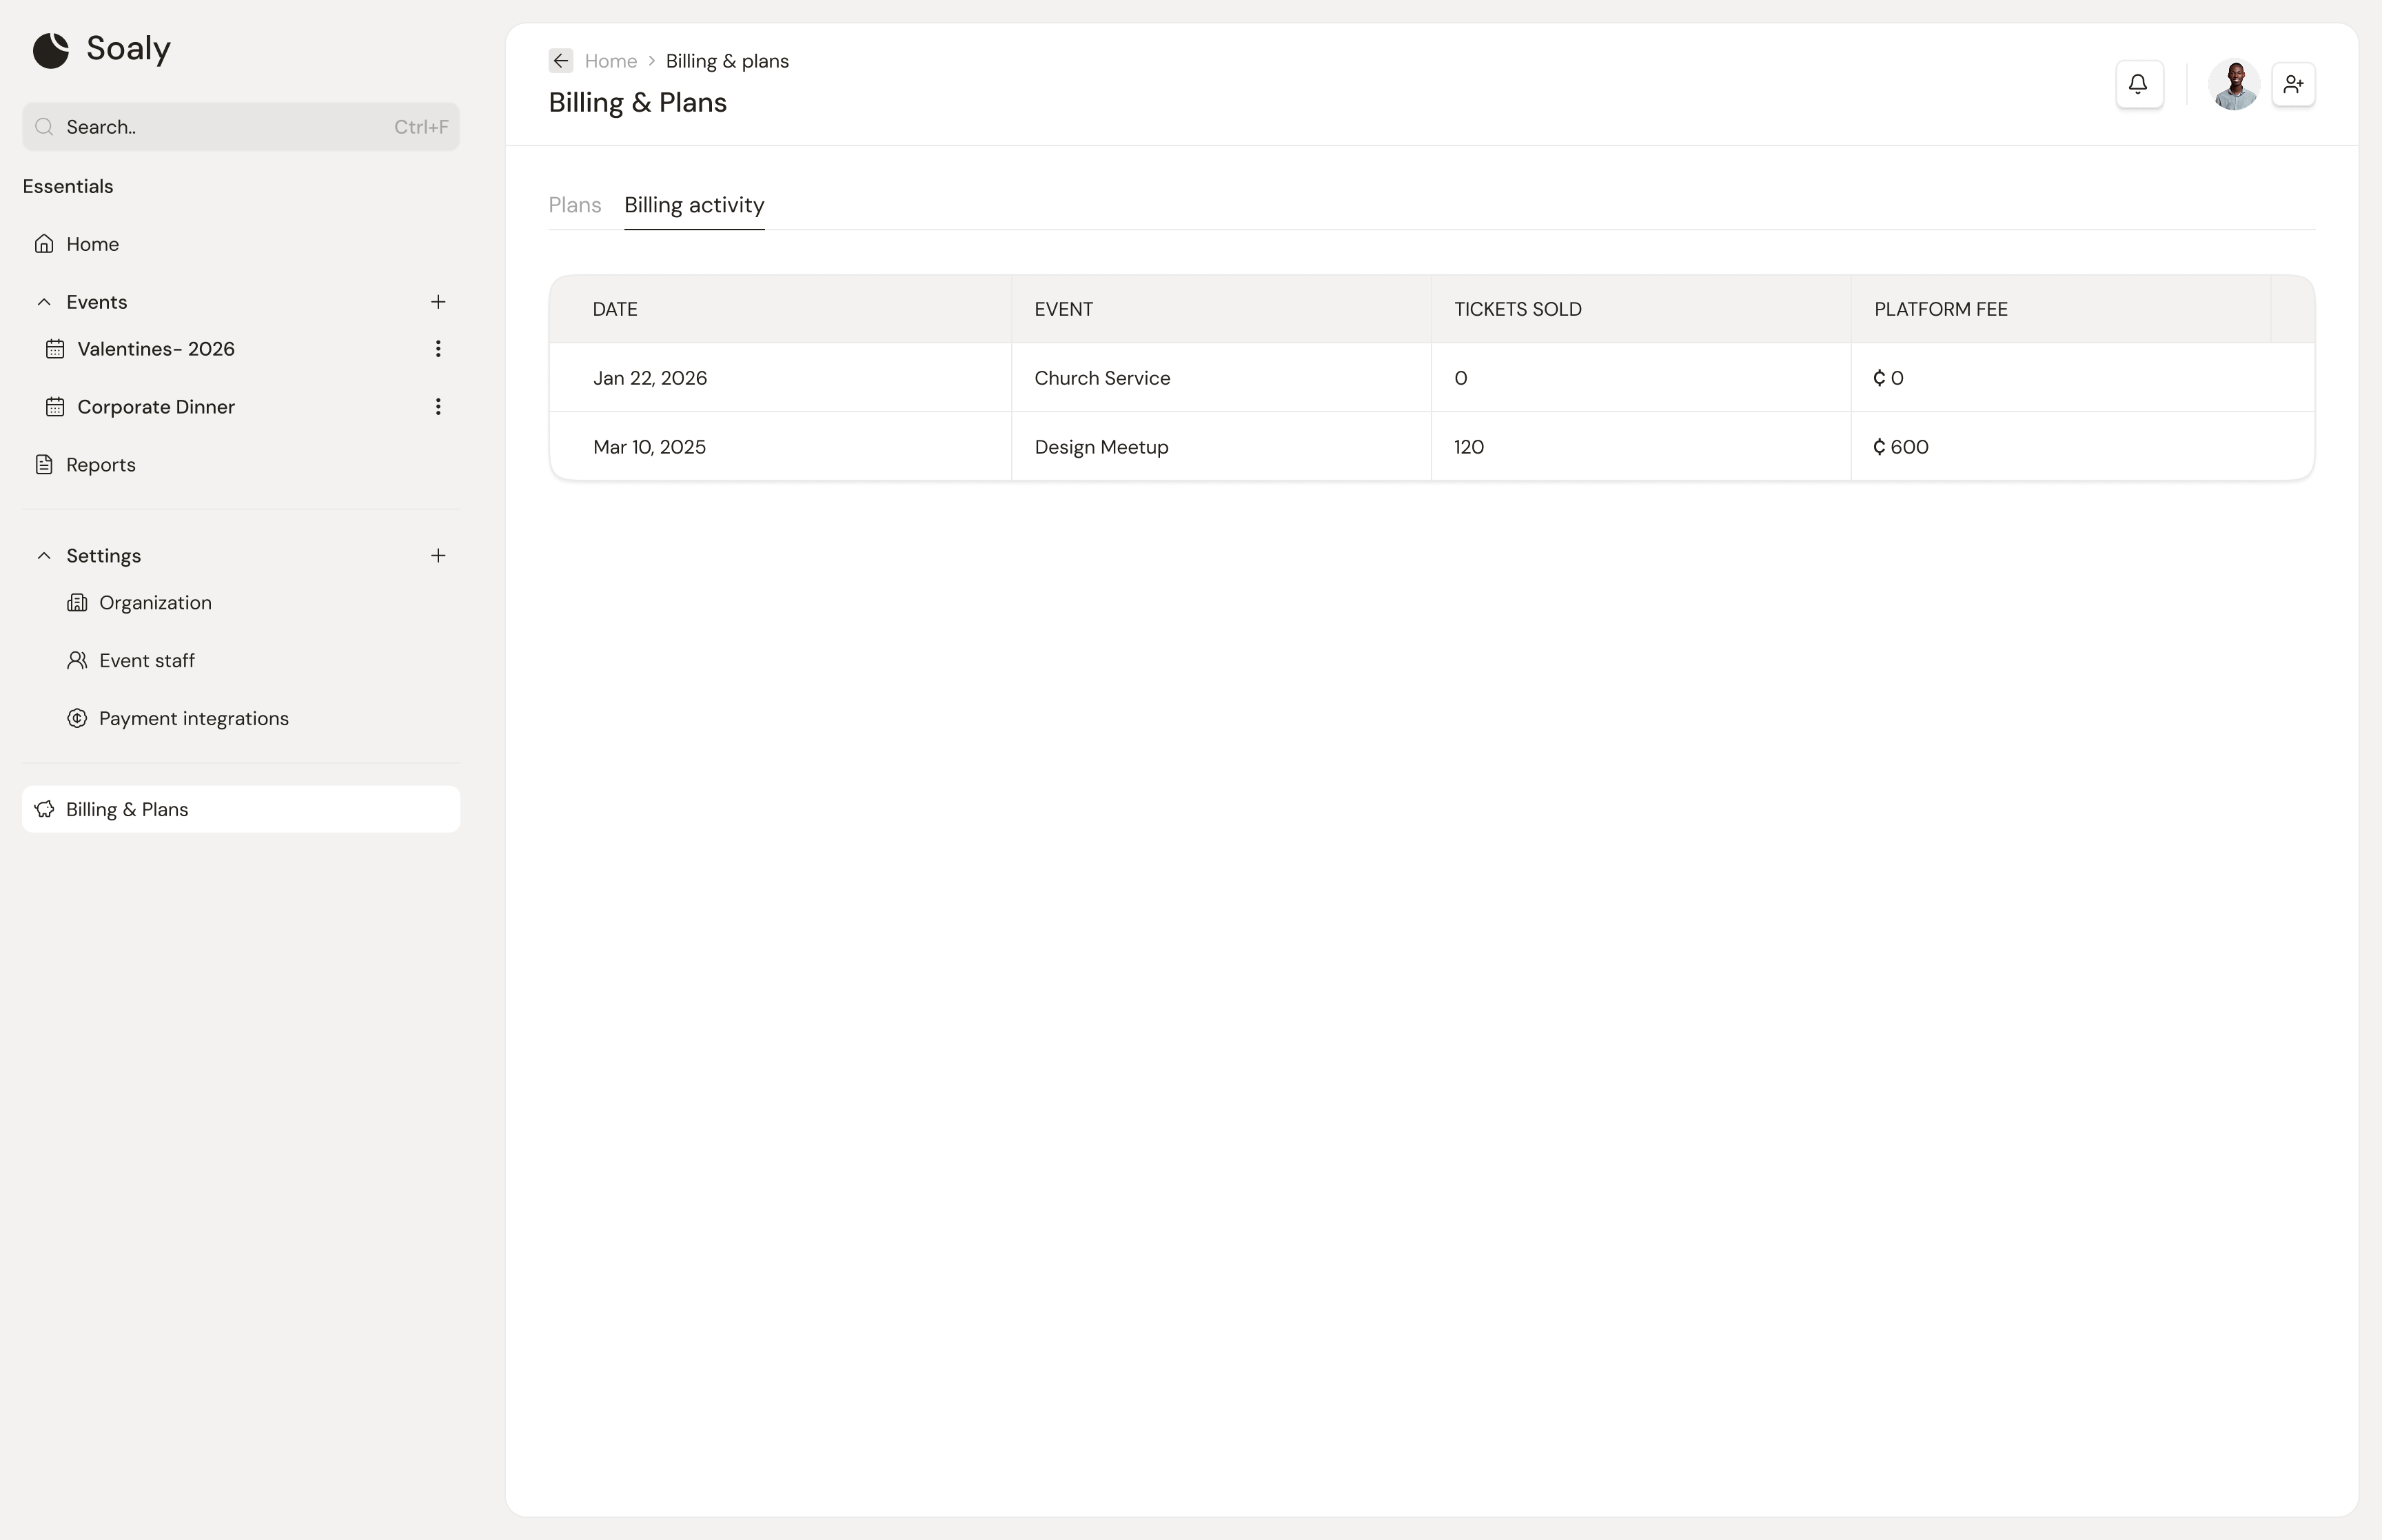Open Payment integrations settings
This screenshot has width=2382, height=1540.
(194, 719)
